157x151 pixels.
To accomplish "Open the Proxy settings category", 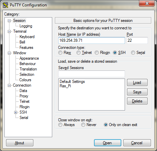I will [24, 96].
